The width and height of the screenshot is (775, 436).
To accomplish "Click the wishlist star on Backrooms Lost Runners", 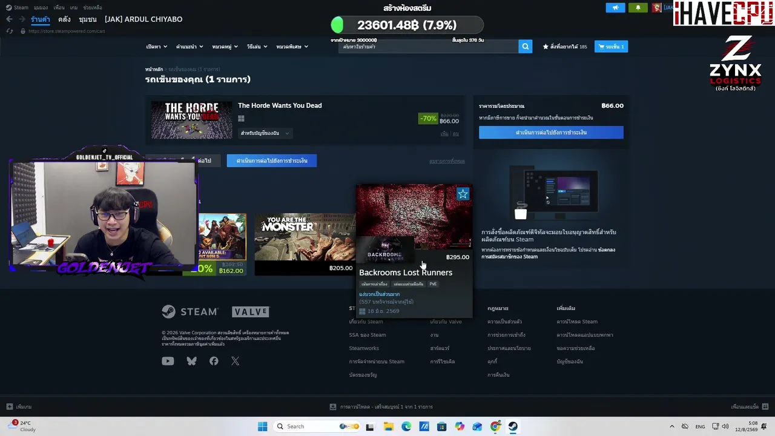I will (x=463, y=194).
